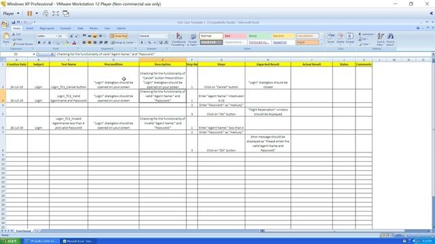The image size is (435, 244).
Task: Click the Accounting Number Format icon
Action: 142,43
